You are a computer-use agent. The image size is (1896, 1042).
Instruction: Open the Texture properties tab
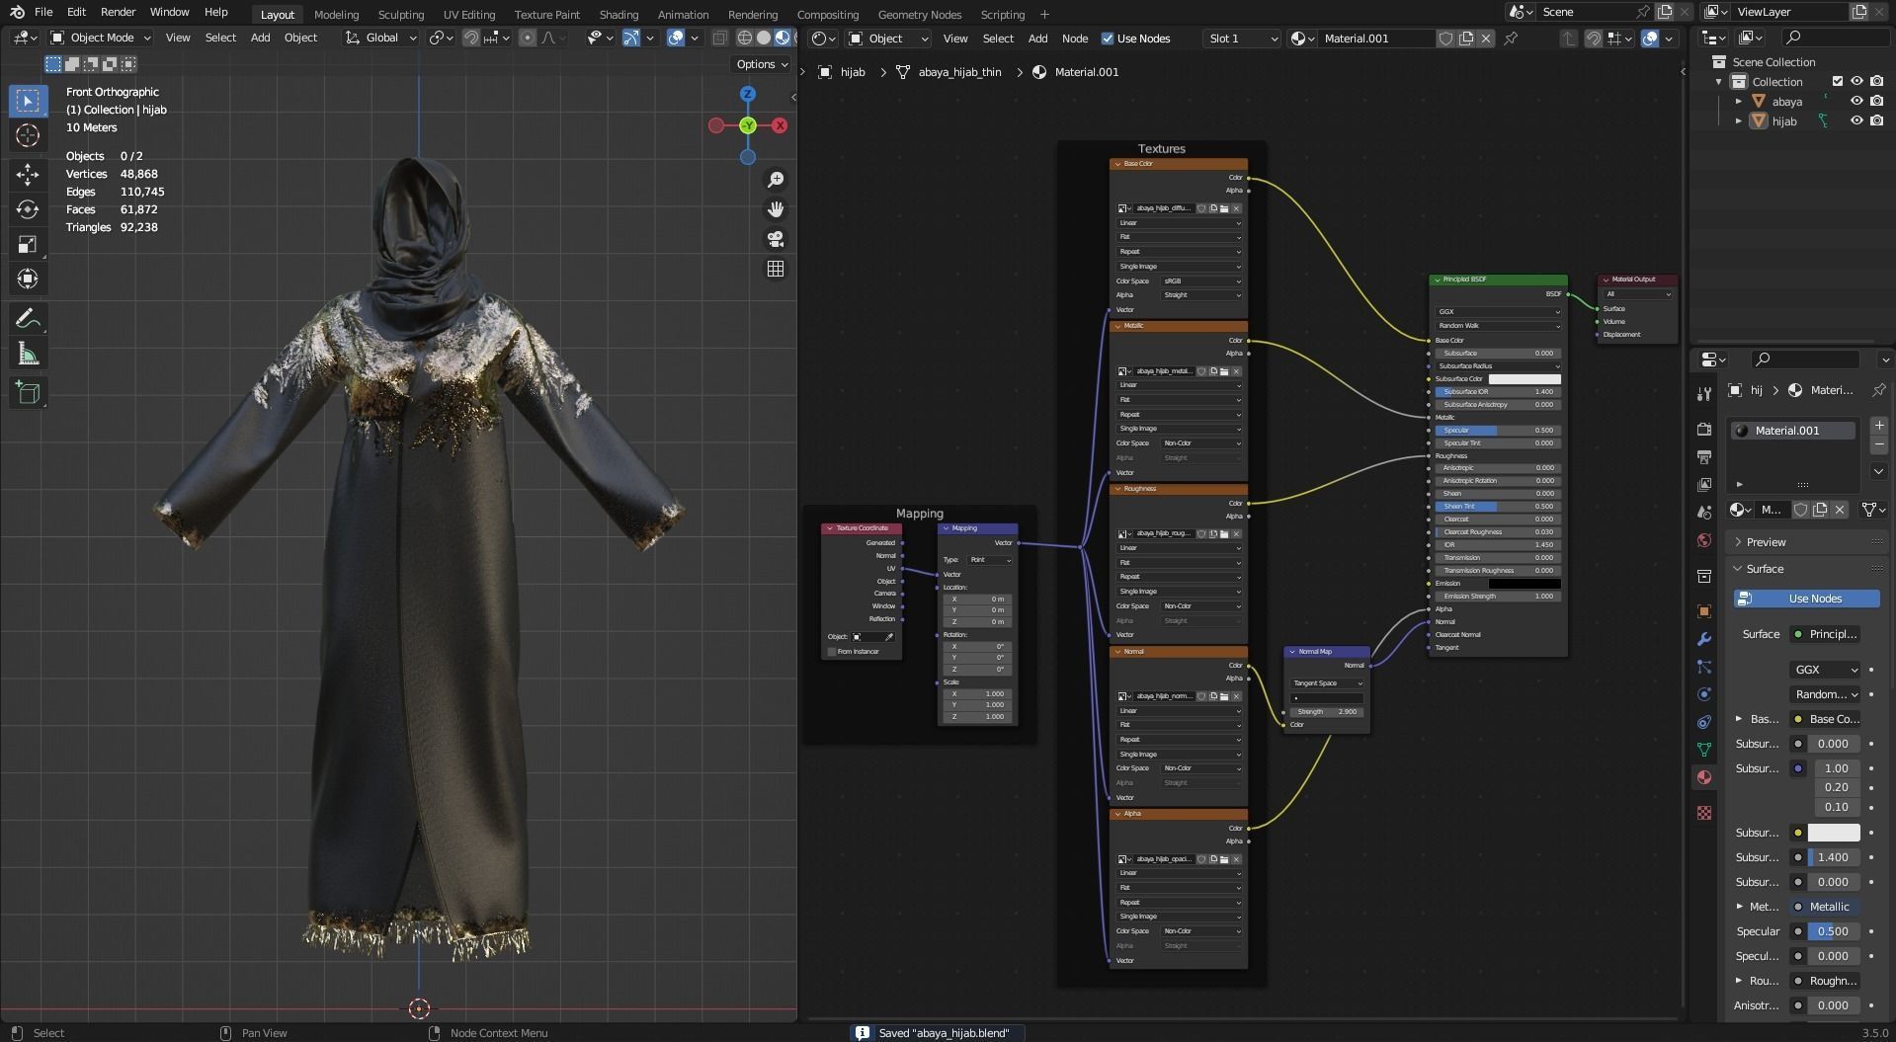click(x=1704, y=813)
